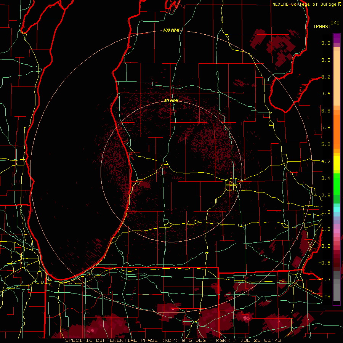Pick the cyan band in the color bar
The image size is (343, 343).
[337, 209]
